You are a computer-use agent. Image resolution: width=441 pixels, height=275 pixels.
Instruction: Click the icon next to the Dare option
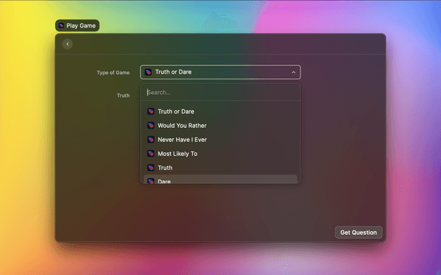pyautogui.click(x=150, y=181)
